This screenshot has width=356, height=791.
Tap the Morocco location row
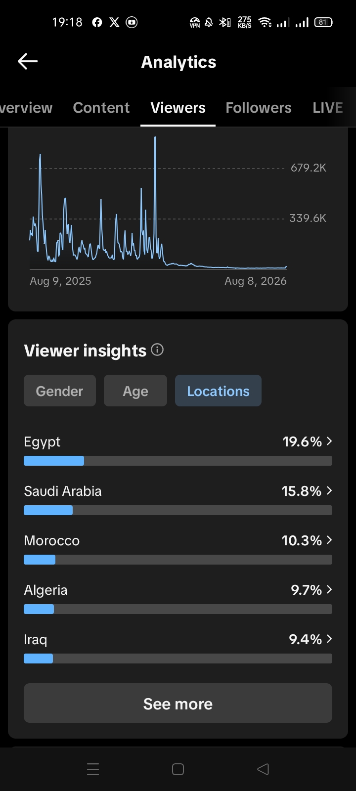178,548
